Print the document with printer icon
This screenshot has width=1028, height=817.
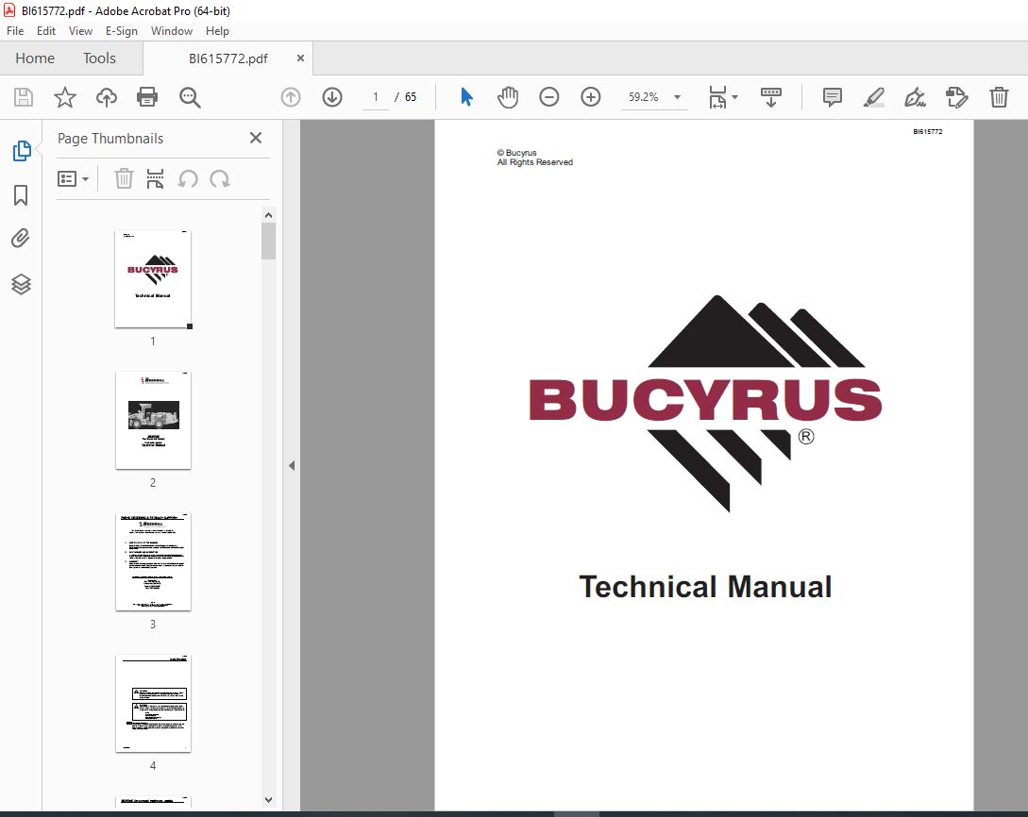coord(147,97)
